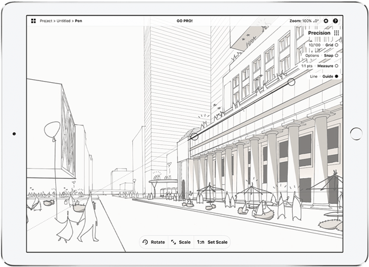Open snap Options setting
The height and width of the screenshot is (267, 369).
point(312,55)
